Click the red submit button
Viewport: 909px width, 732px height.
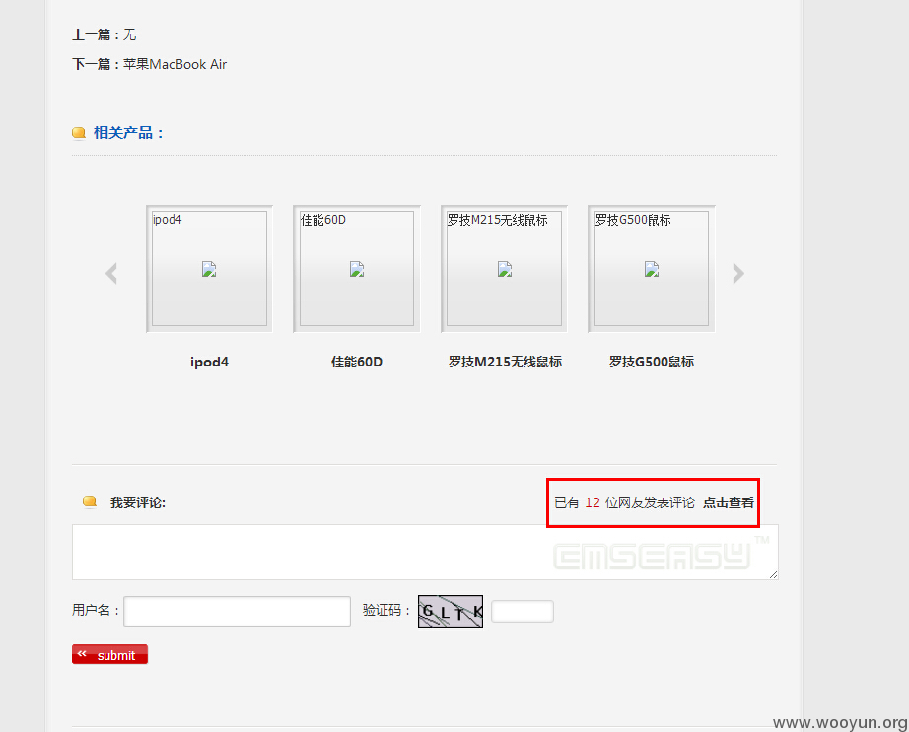(109, 654)
